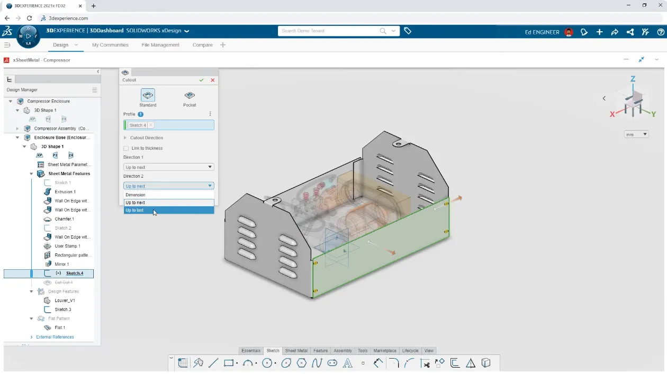Open the External References section
Viewport: 667px width, 374px height.
[54, 337]
